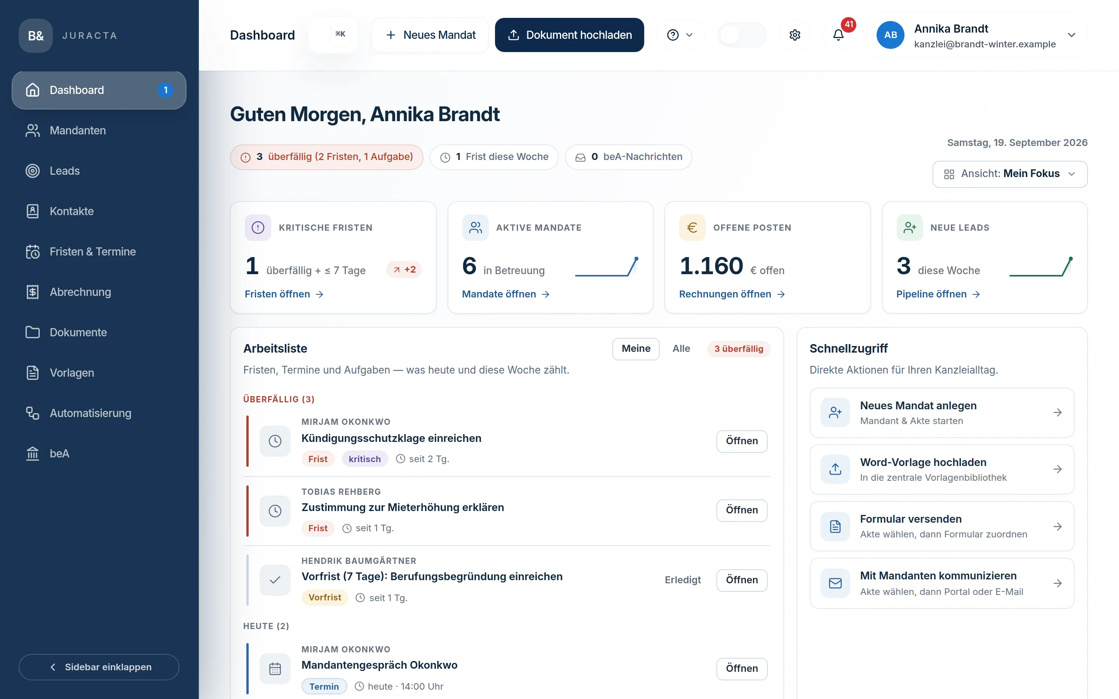Open the settings gear icon
The width and height of the screenshot is (1119, 699).
point(795,35)
